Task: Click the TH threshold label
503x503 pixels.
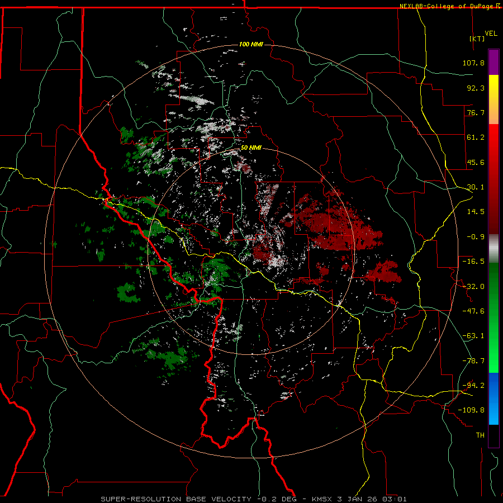Action: click(480, 435)
